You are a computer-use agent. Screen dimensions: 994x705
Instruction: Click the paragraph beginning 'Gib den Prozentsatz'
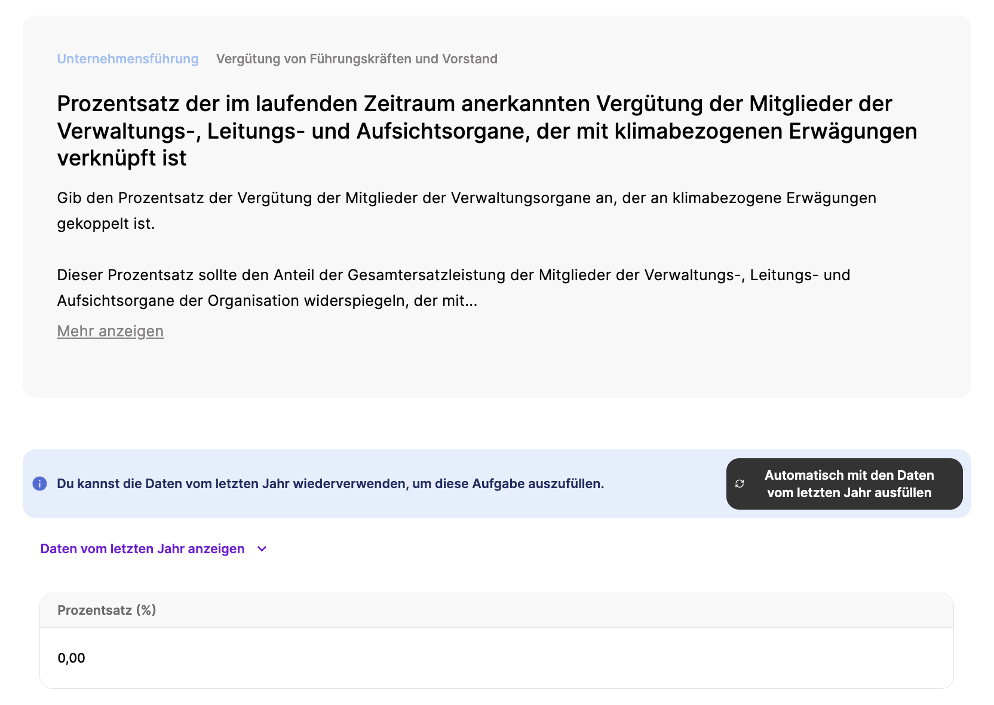[466, 198]
